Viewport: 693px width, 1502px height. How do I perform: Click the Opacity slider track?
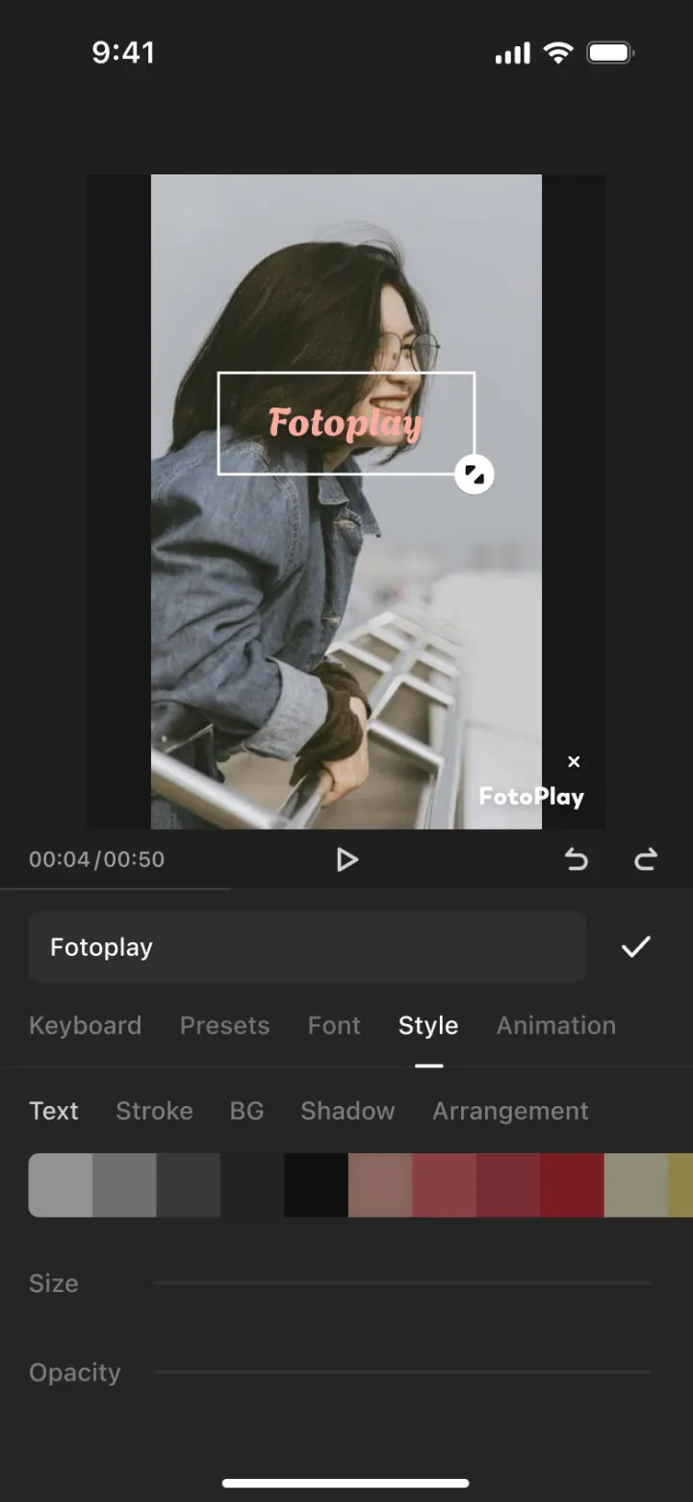[402, 1372]
